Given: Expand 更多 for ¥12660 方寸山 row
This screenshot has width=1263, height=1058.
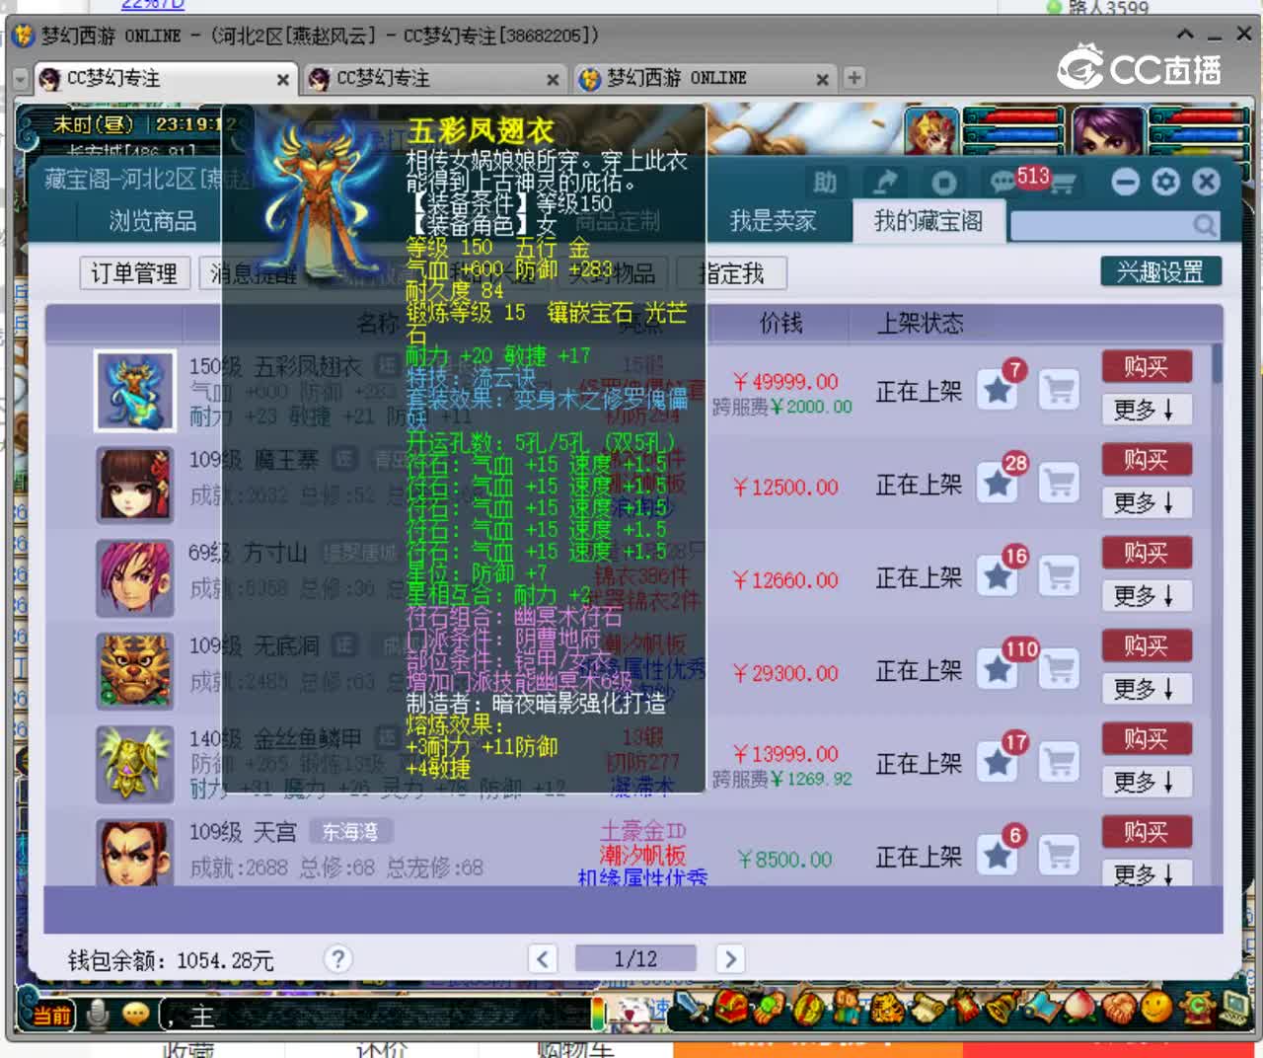Looking at the screenshot, I should click(1147, 595).
